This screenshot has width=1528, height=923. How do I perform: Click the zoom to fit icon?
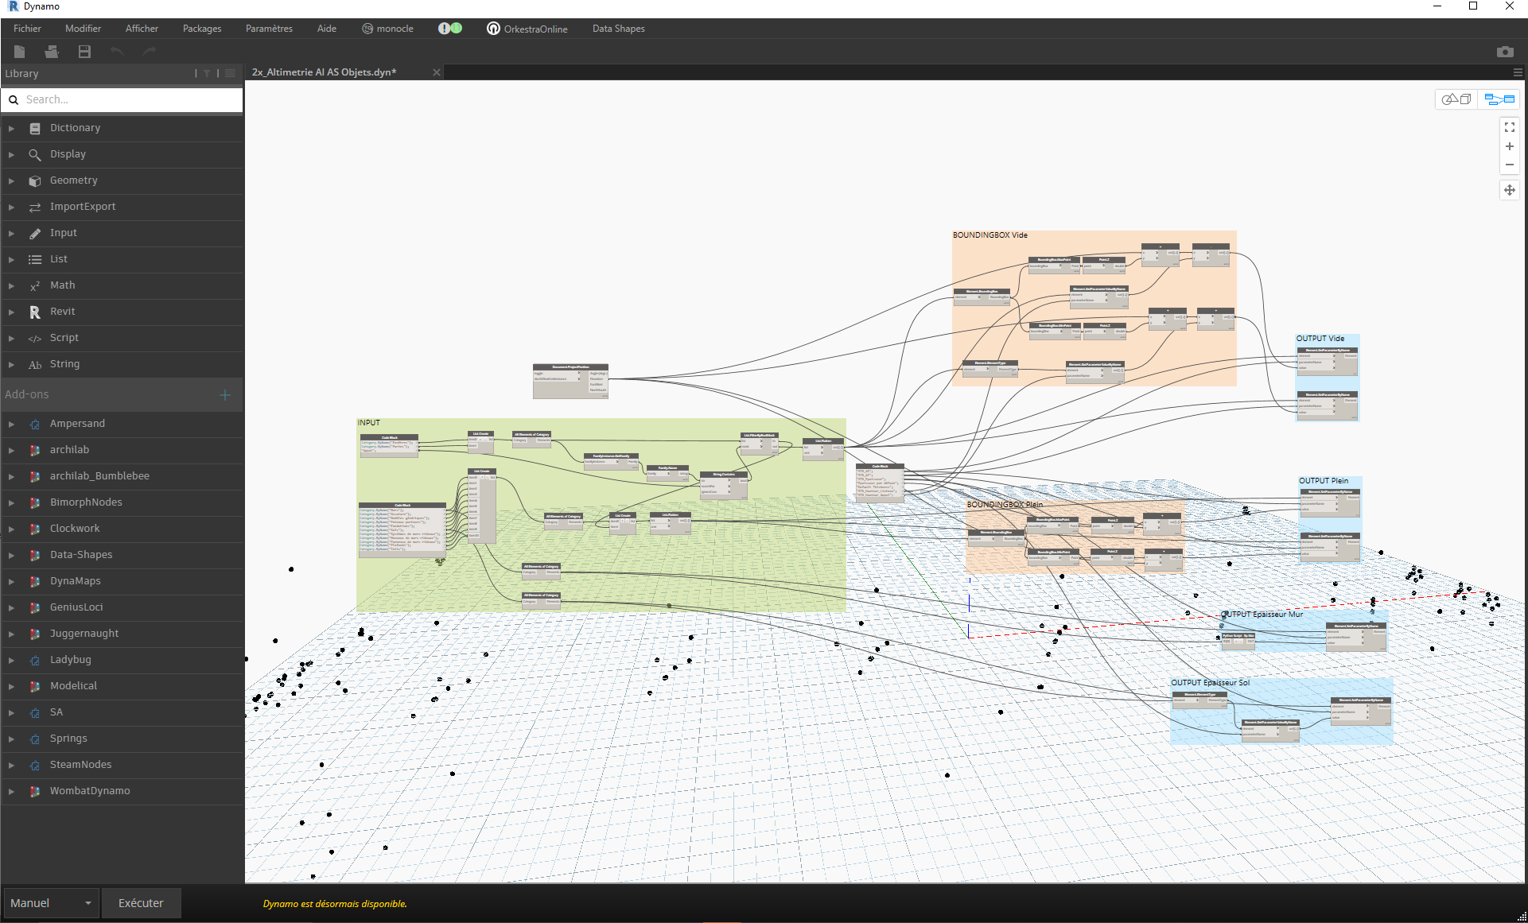coord(1509,127)
